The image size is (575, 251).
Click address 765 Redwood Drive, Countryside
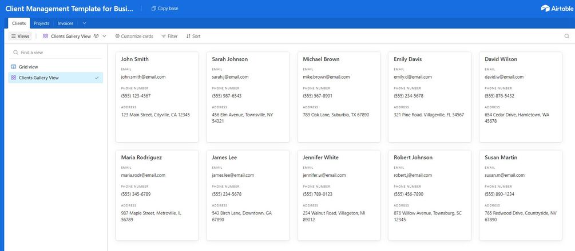coord(521,216)
